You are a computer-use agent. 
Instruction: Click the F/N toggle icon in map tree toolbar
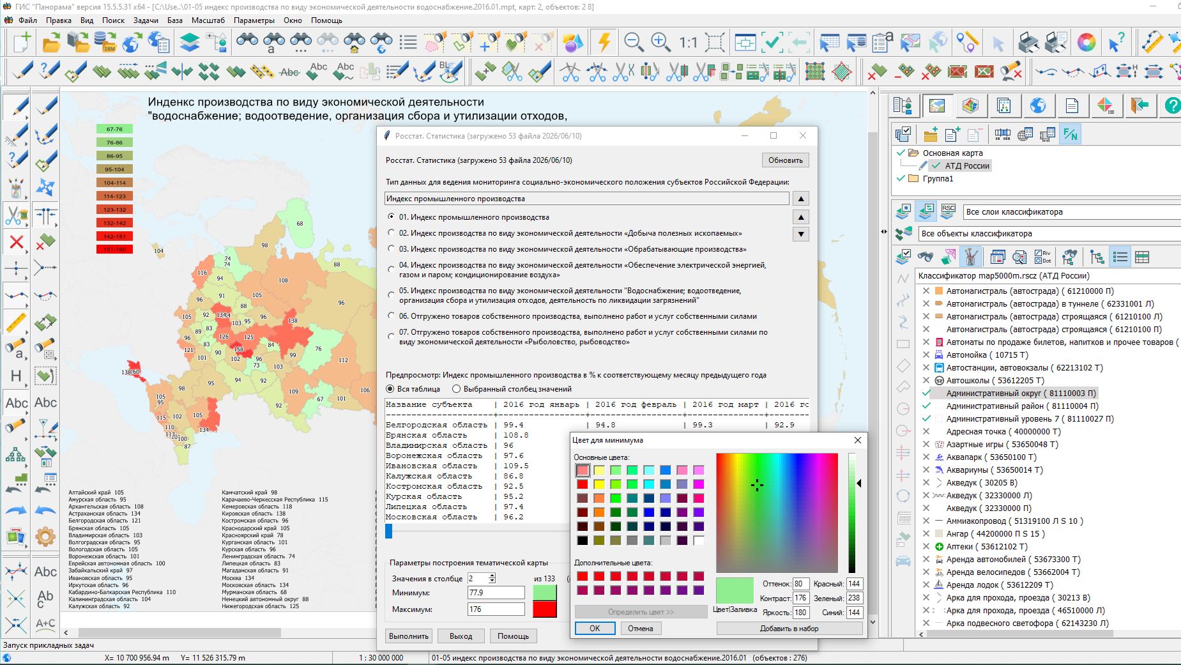(1070, 135)
